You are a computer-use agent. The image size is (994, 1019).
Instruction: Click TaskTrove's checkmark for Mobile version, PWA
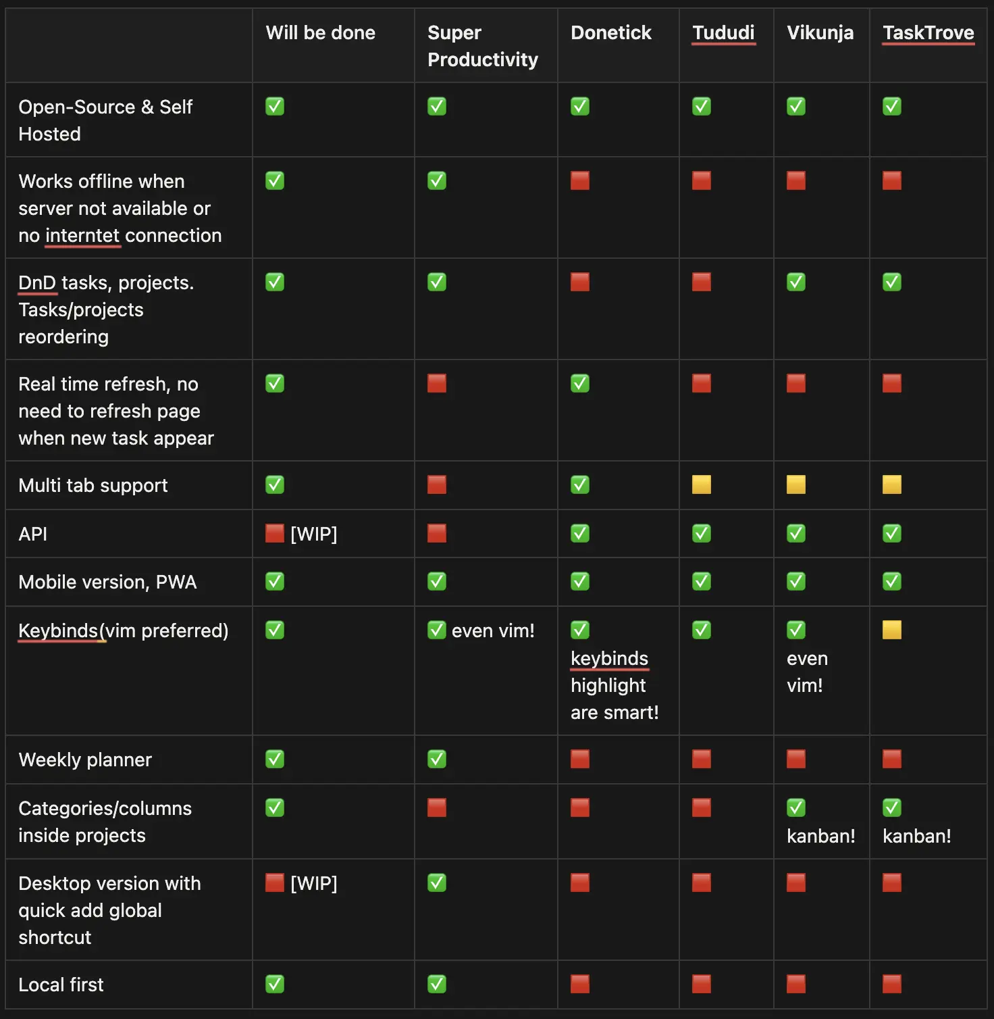pos(891,581)
